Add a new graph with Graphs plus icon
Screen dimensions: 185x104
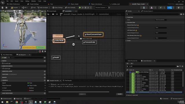45,61
